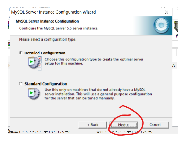Click the Next > button

[124, 125]
